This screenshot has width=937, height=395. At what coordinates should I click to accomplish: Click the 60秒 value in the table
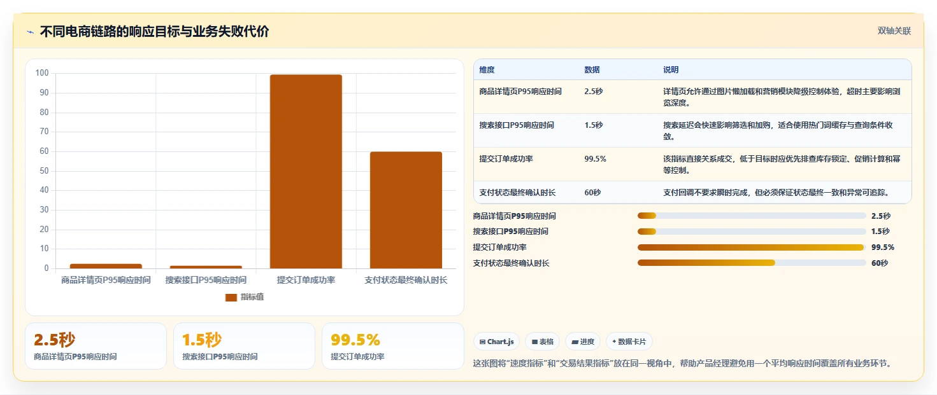coord(592,193)
